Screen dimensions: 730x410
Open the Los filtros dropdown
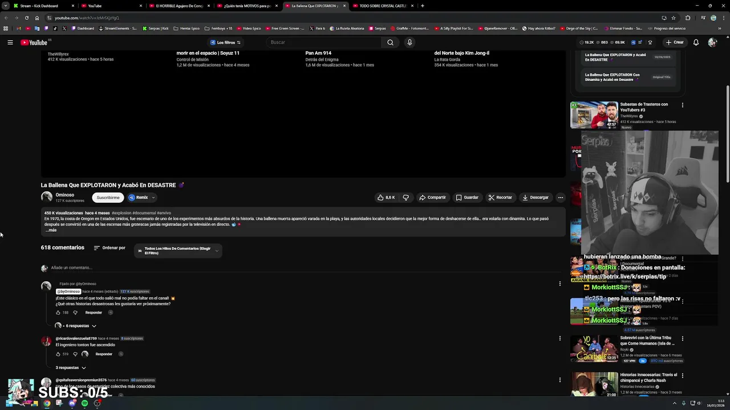pyautogui.click(x=225, y=42)
